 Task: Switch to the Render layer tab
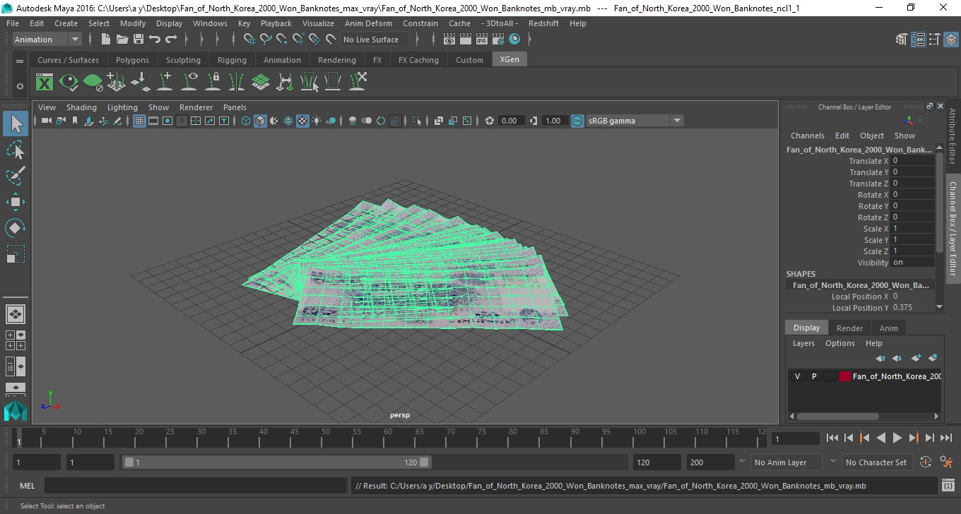[849, 328]
